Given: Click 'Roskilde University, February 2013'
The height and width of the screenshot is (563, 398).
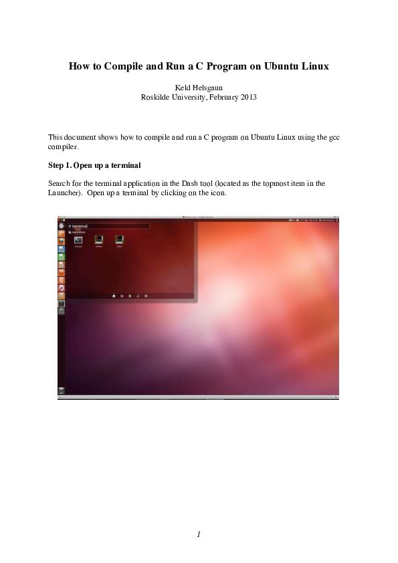Looking at the screenshot, I should pyautogui.click(x=199, y=97).
